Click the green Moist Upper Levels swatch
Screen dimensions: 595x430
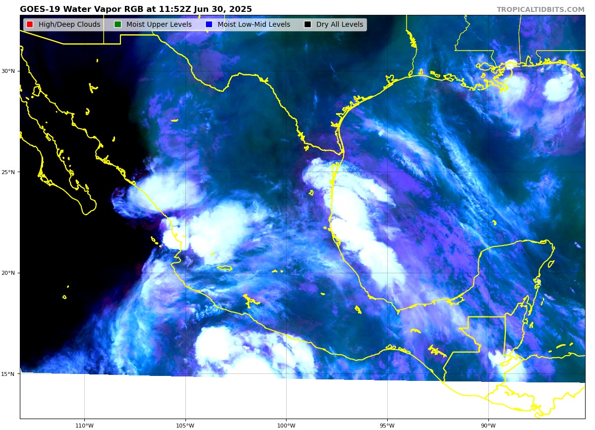tap(118, 24)
